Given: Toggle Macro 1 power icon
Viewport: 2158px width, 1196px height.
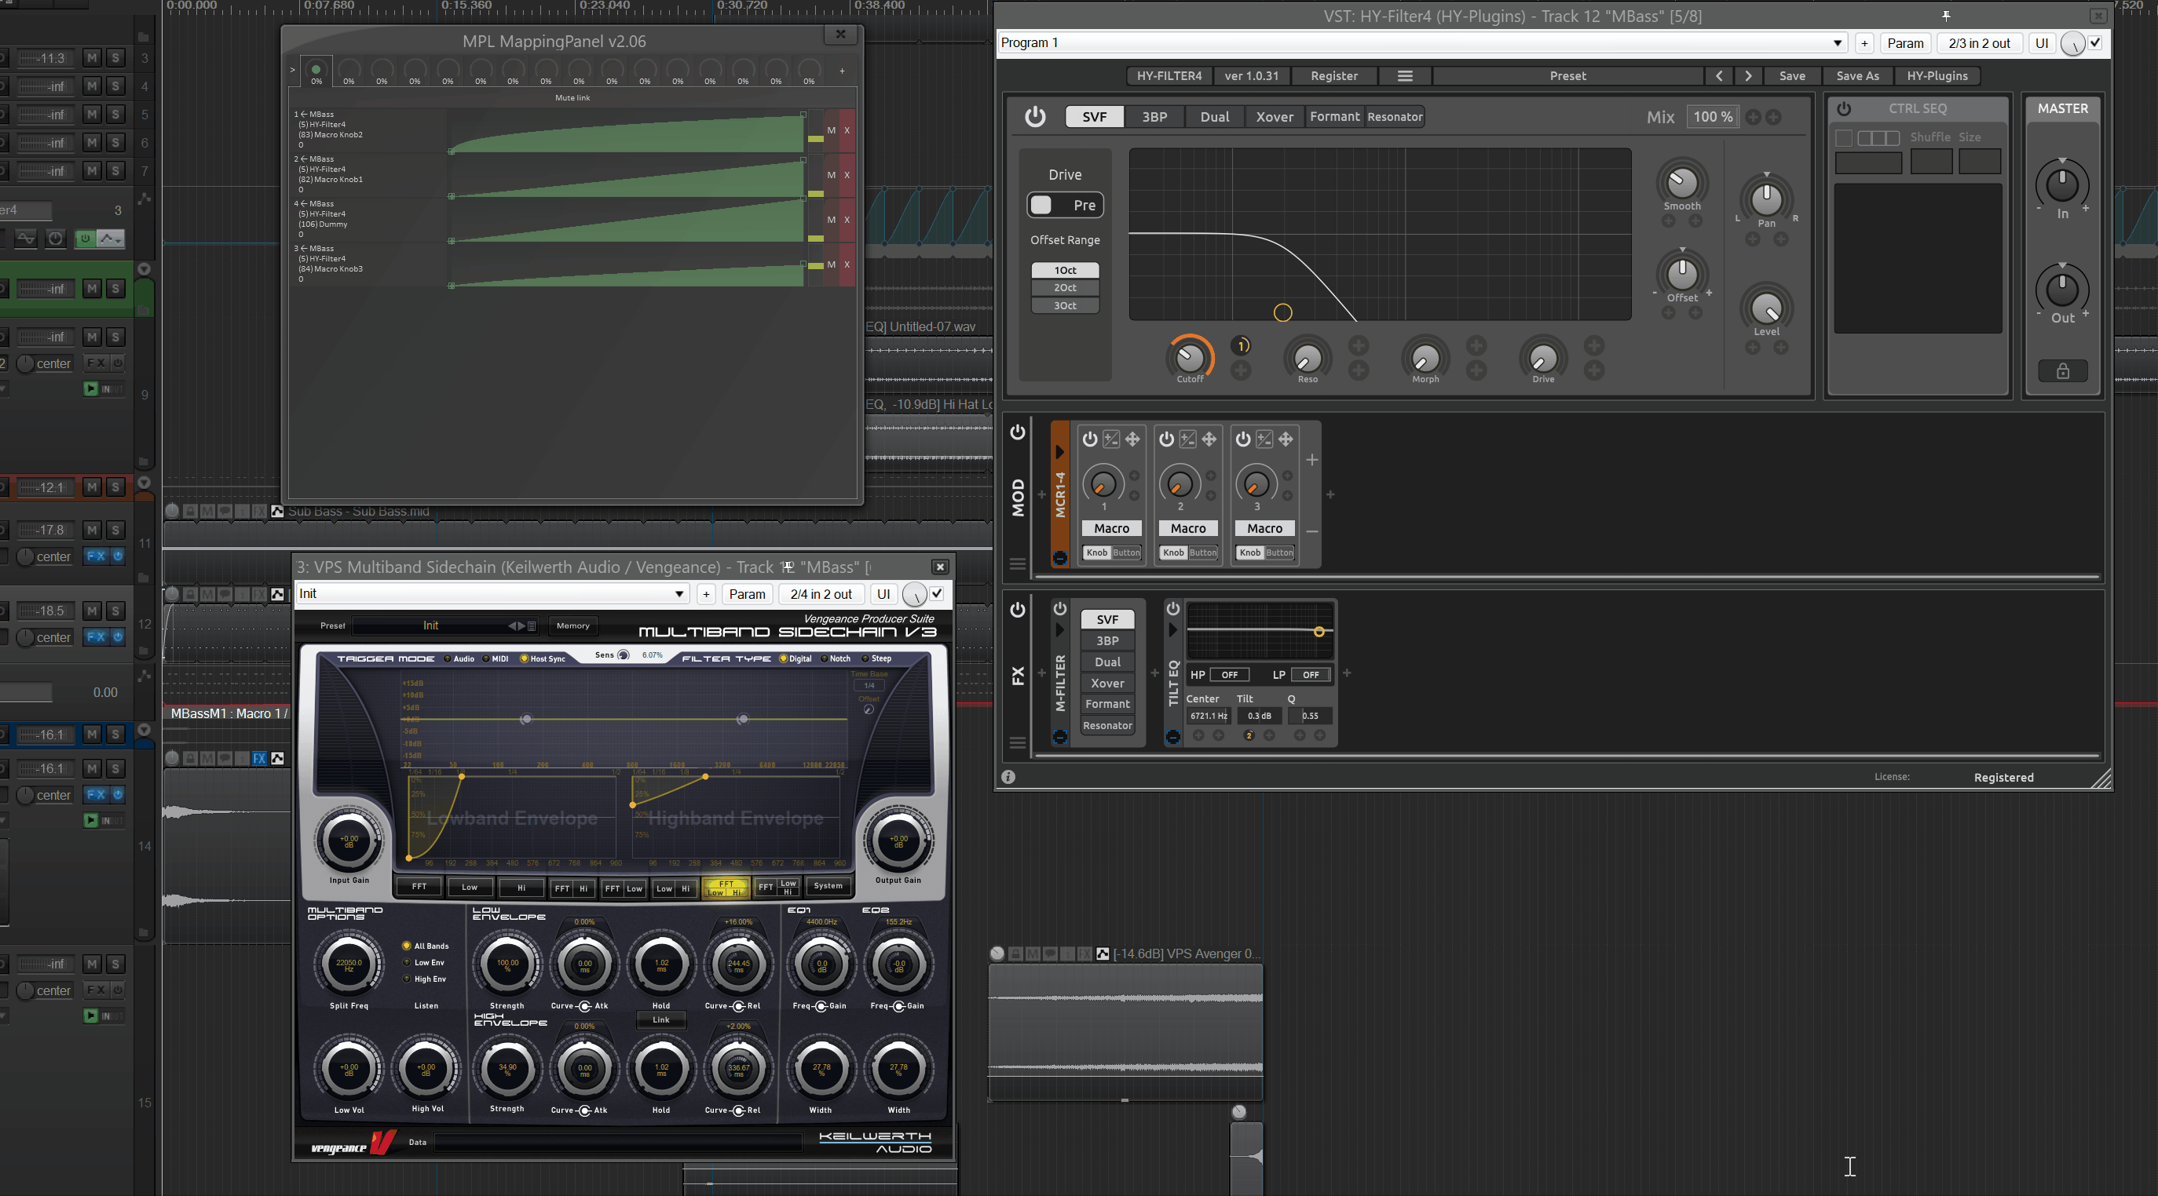Looking at the screenshot, I should click(x=1090, y=439).
